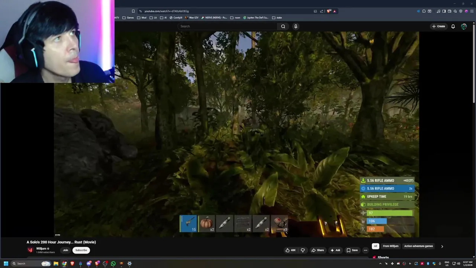Click the Ask button
This screenshot has width=476, height=268.
(335, 250)
